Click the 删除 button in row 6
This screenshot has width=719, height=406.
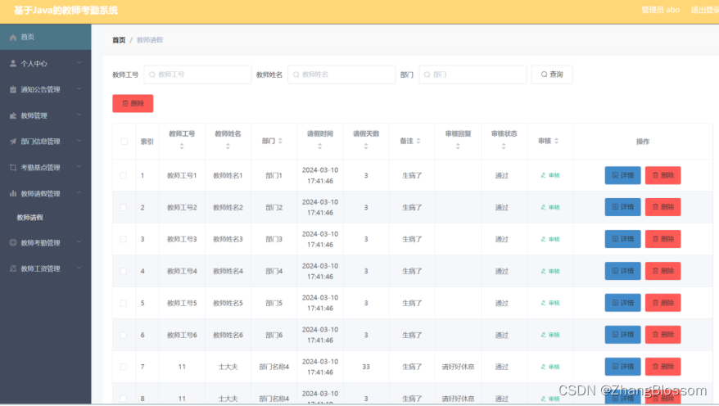[x=662, y=335]
